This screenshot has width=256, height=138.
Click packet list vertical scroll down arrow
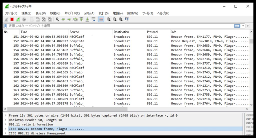tap(251, 105)
